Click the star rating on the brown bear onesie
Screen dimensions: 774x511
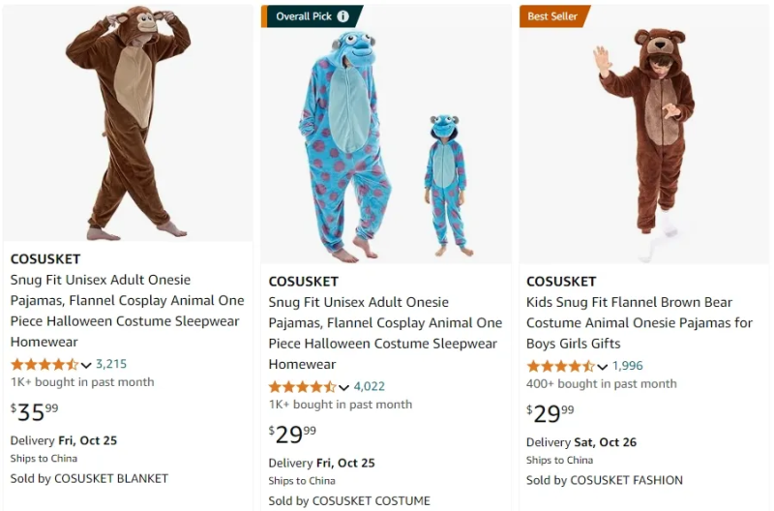tap(560, 366)
